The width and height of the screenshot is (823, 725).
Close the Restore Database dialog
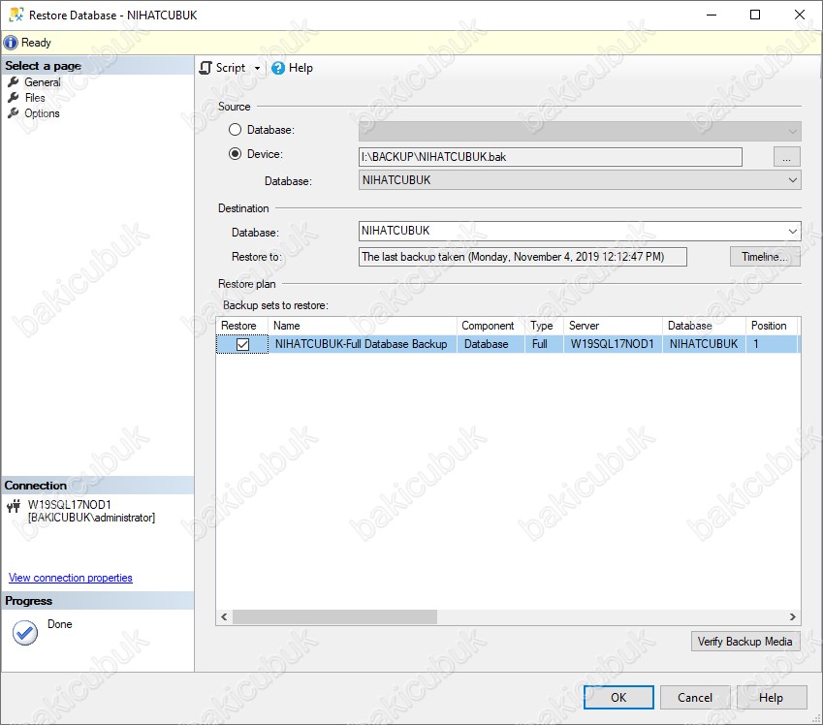pyautogui.click(x=800, y=15)
